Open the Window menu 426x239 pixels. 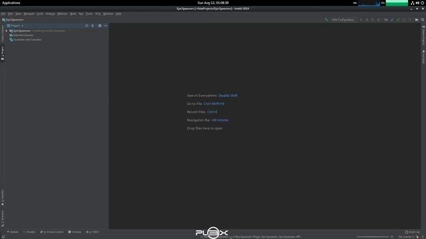pos(108,14)
